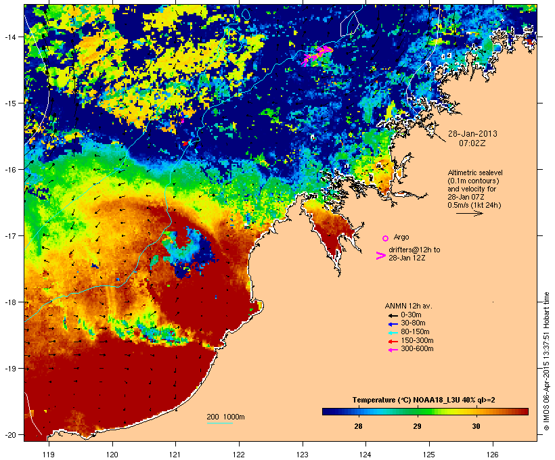This screenshot has height=460, width=555.
Task: Click the longitude axis label 126
Action: pyautogui.click(x=493, y=455)
